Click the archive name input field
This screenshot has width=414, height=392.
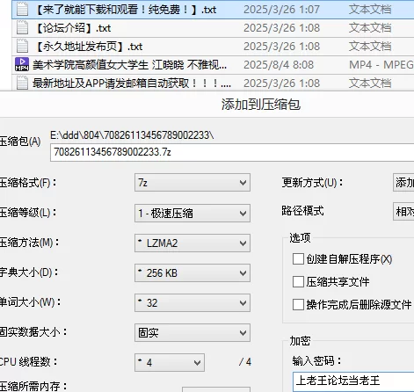[232, 152]
